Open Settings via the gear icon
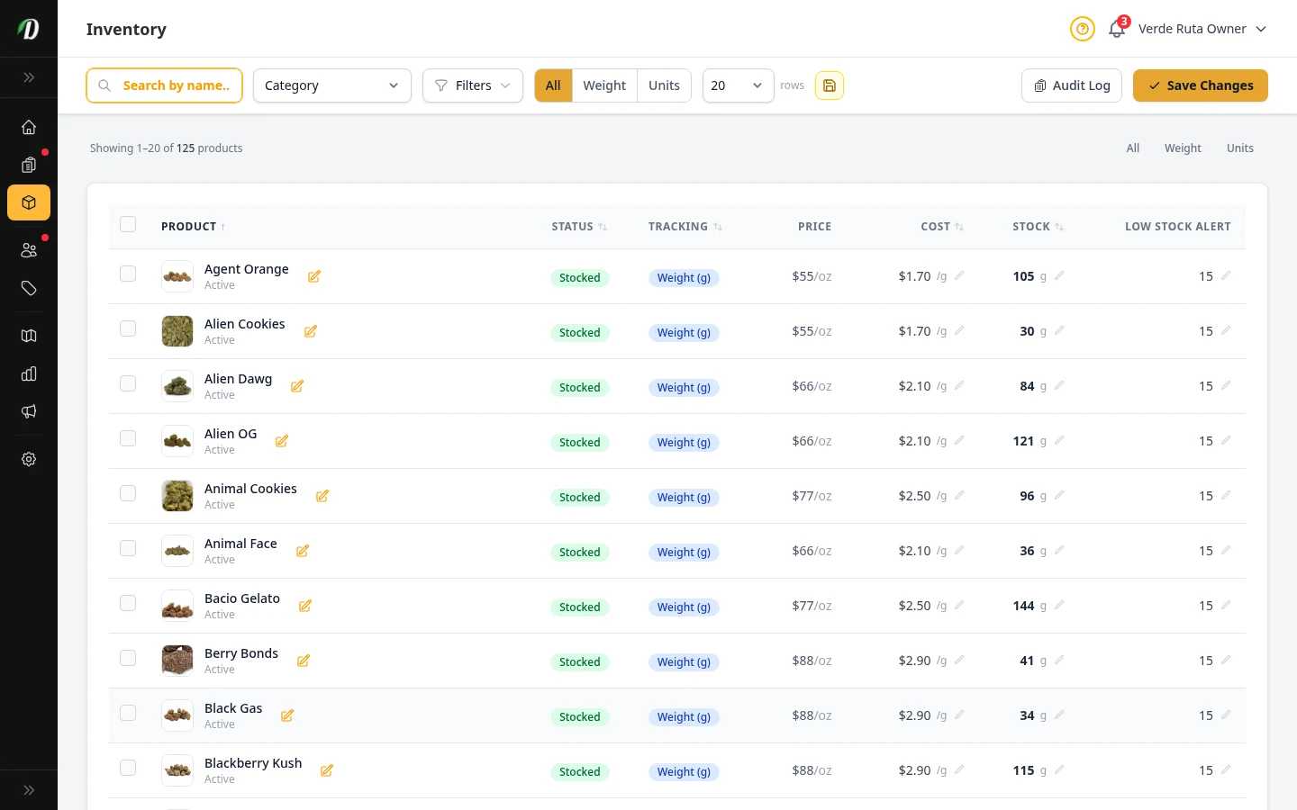 pyautogui.click(x=29, y=459)
